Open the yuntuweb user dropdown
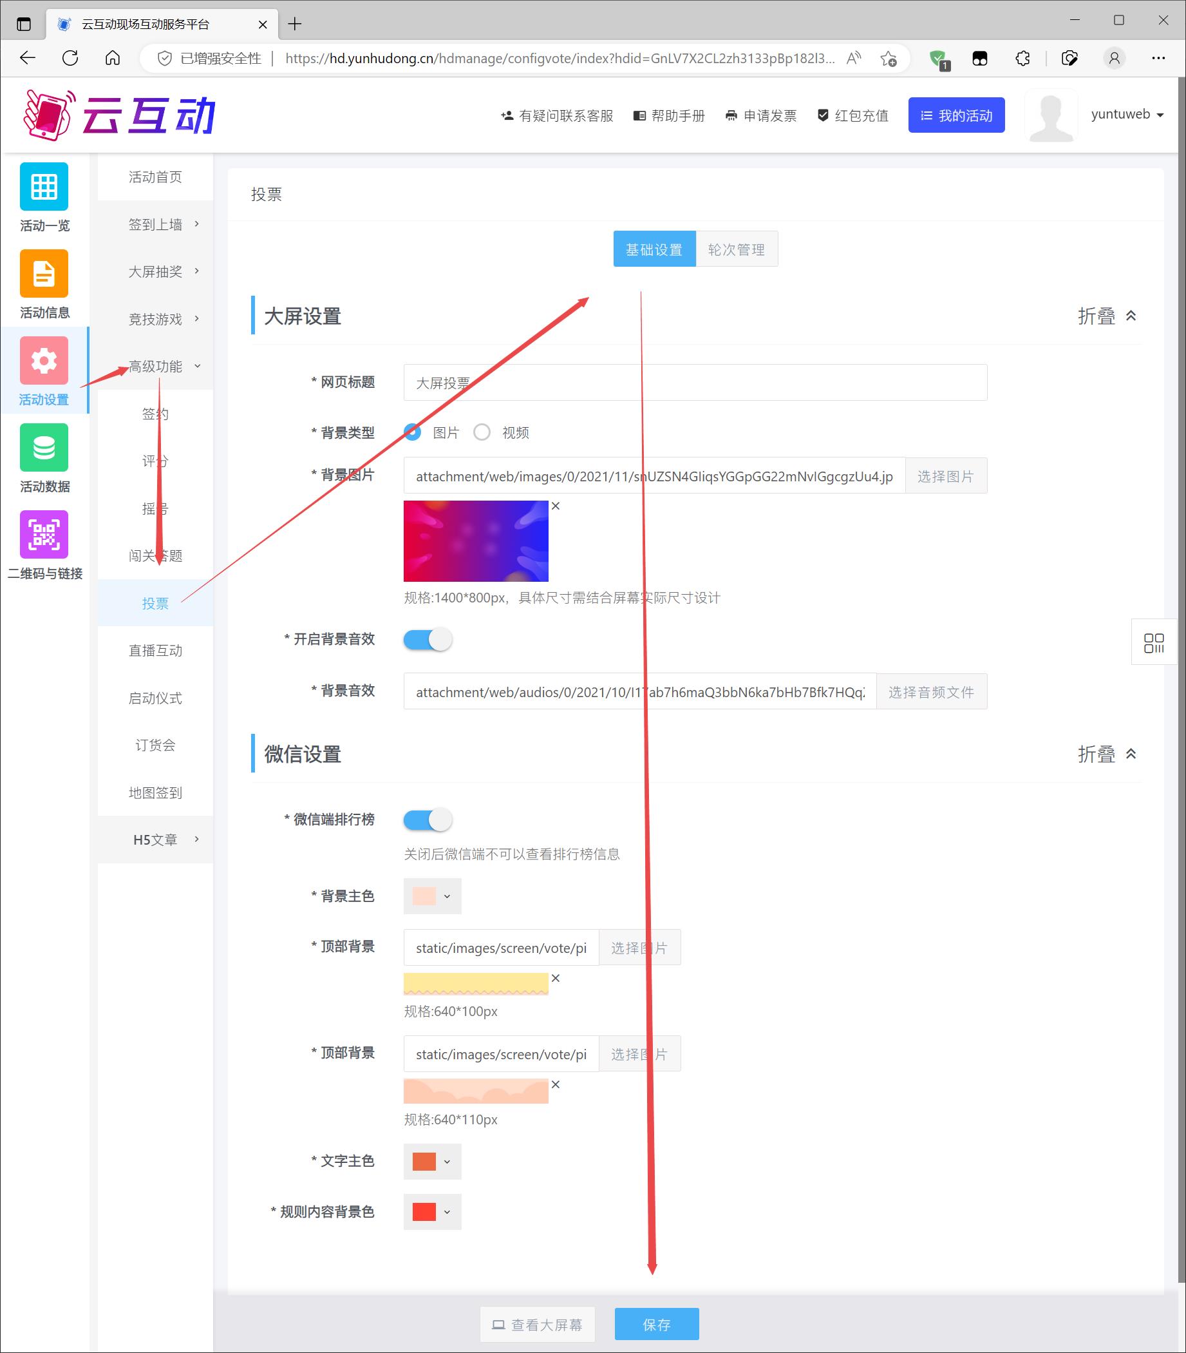 click(x=1127, y=115)
